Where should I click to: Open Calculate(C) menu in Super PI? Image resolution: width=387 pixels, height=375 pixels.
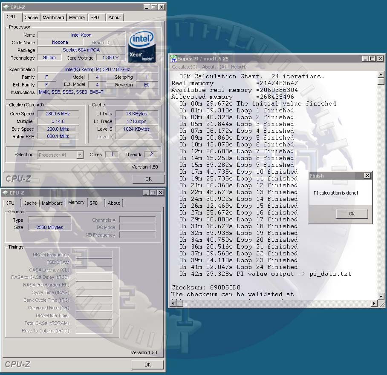[185, 67]
